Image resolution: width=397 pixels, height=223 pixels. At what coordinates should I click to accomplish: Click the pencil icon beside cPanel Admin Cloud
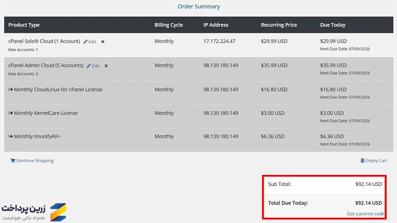coord(89,66)
